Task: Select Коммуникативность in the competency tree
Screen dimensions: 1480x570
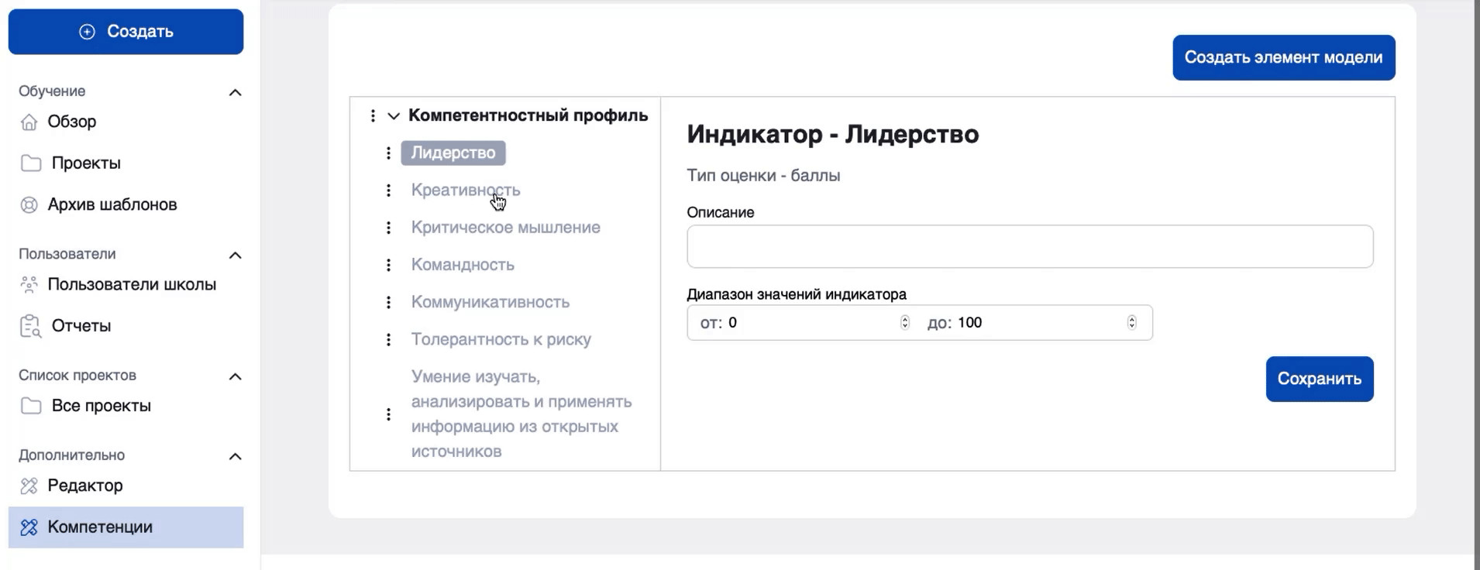Action: pyautogui.click(x=490, y=302)
